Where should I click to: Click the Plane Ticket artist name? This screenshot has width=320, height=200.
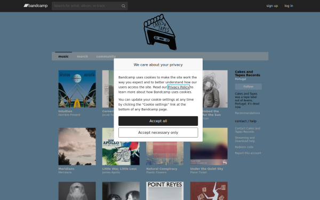coord(198,172)
